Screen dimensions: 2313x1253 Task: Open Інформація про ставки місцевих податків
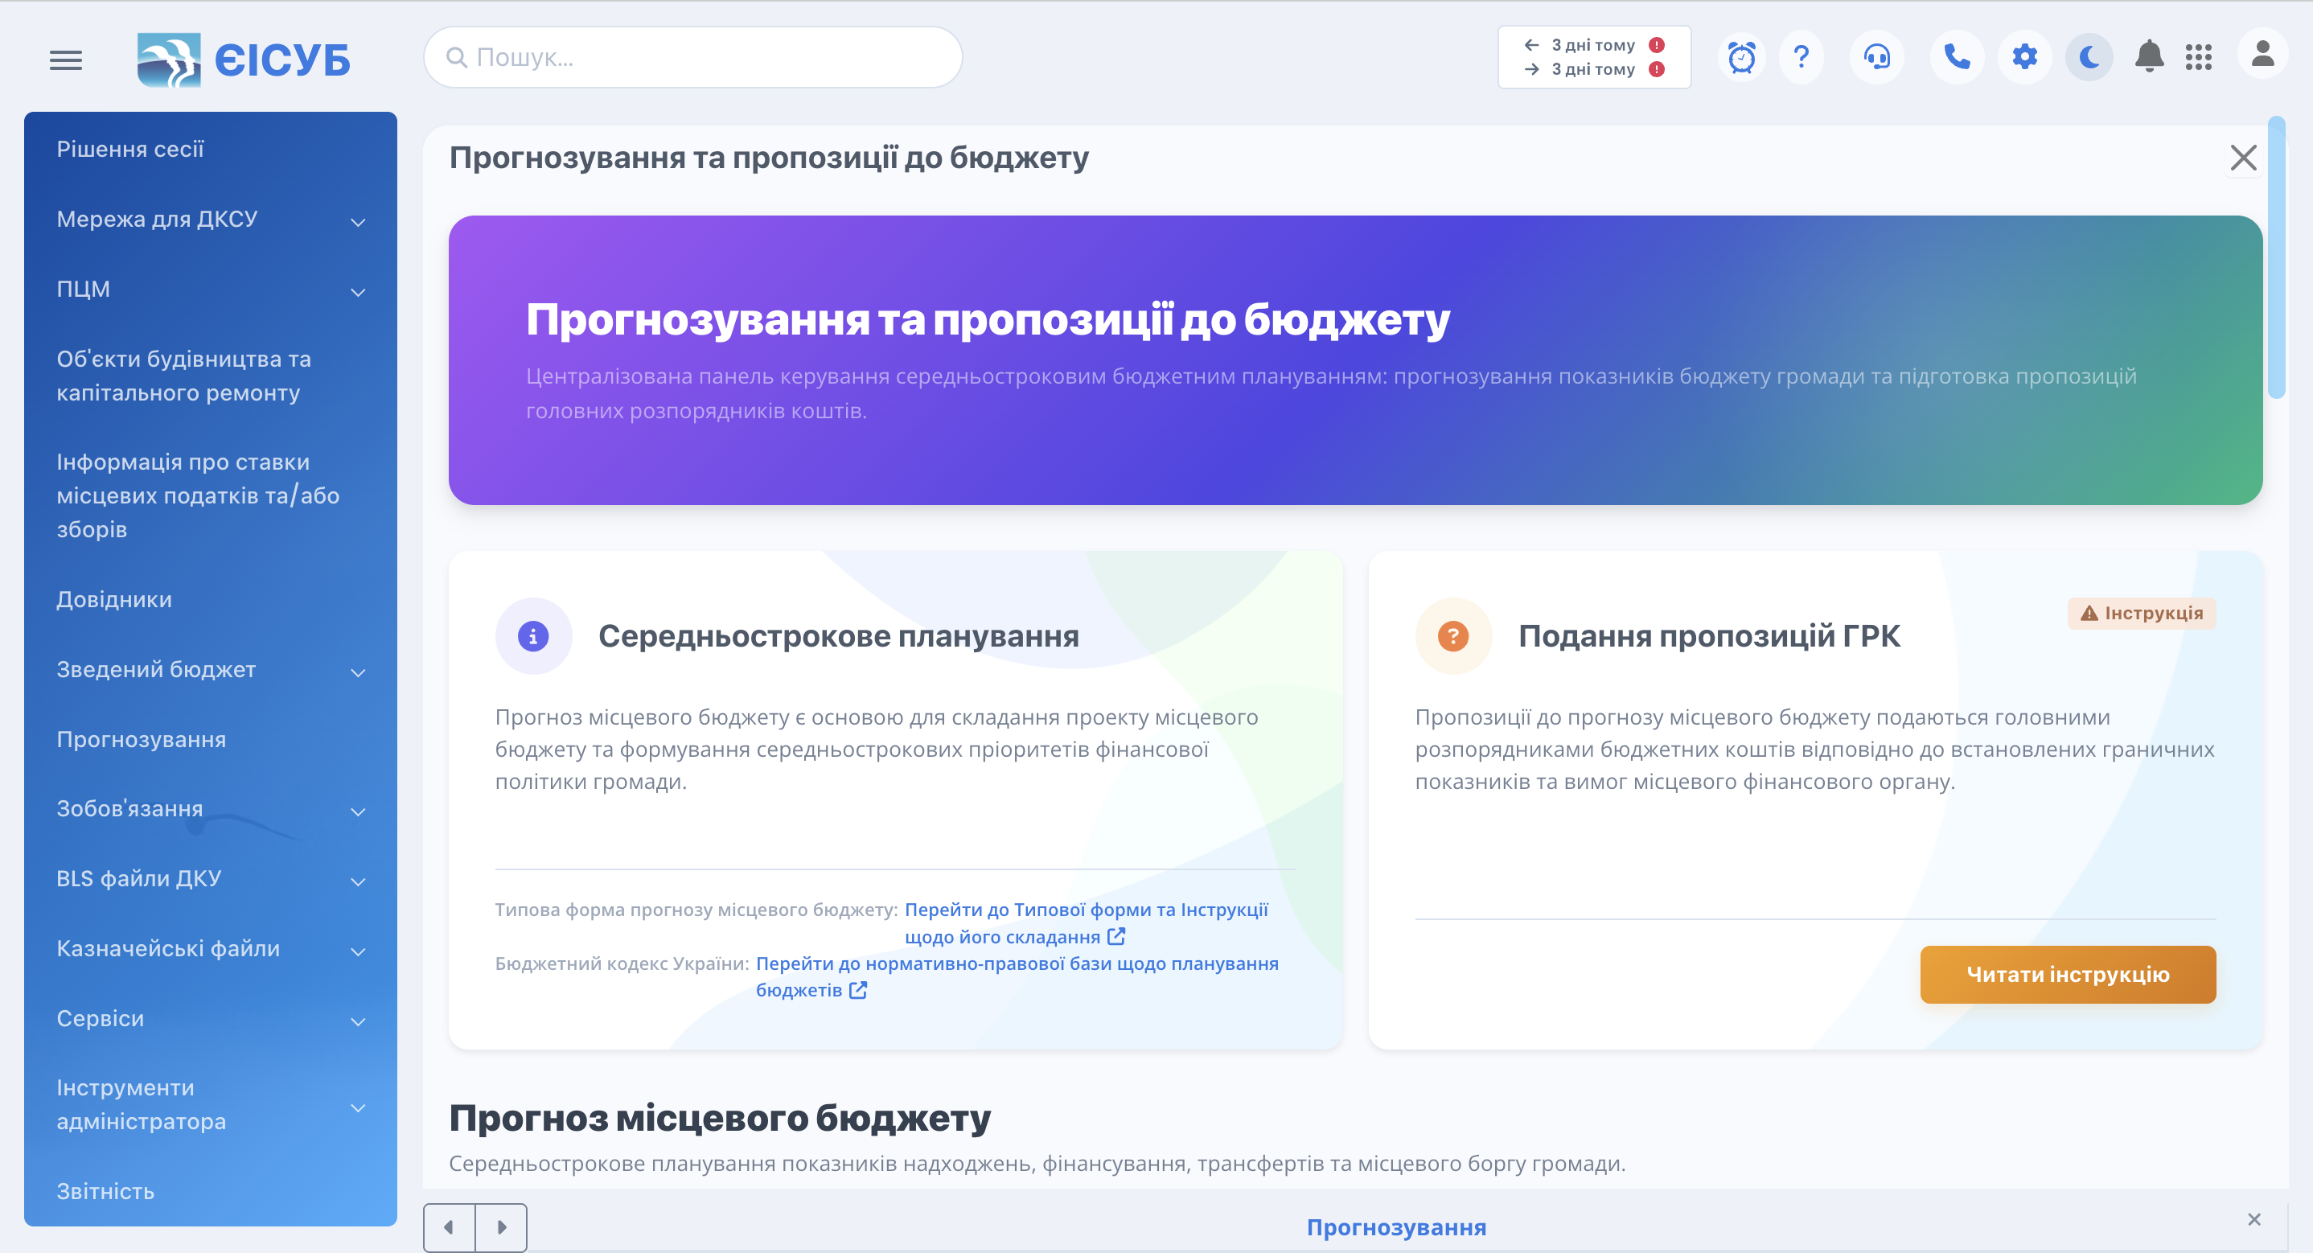210,495
